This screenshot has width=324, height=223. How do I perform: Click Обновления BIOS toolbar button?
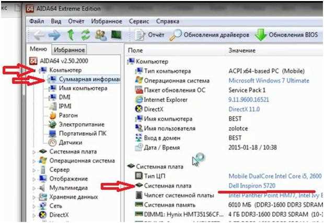click(286, 35)
